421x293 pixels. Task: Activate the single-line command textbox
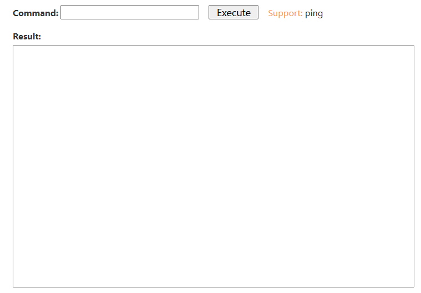(129, 13)
